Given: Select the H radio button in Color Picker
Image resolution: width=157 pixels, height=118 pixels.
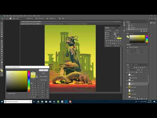Looking at the screenshot, I should click(31, 83).
